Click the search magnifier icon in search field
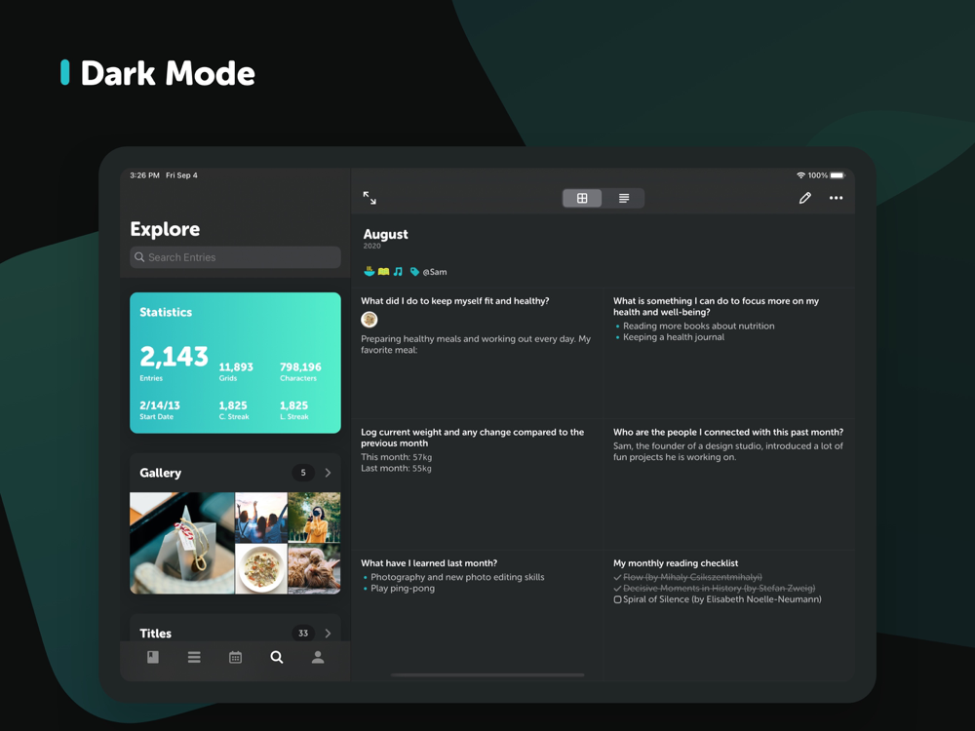This screenshot has width=975, height=731. 139,257
